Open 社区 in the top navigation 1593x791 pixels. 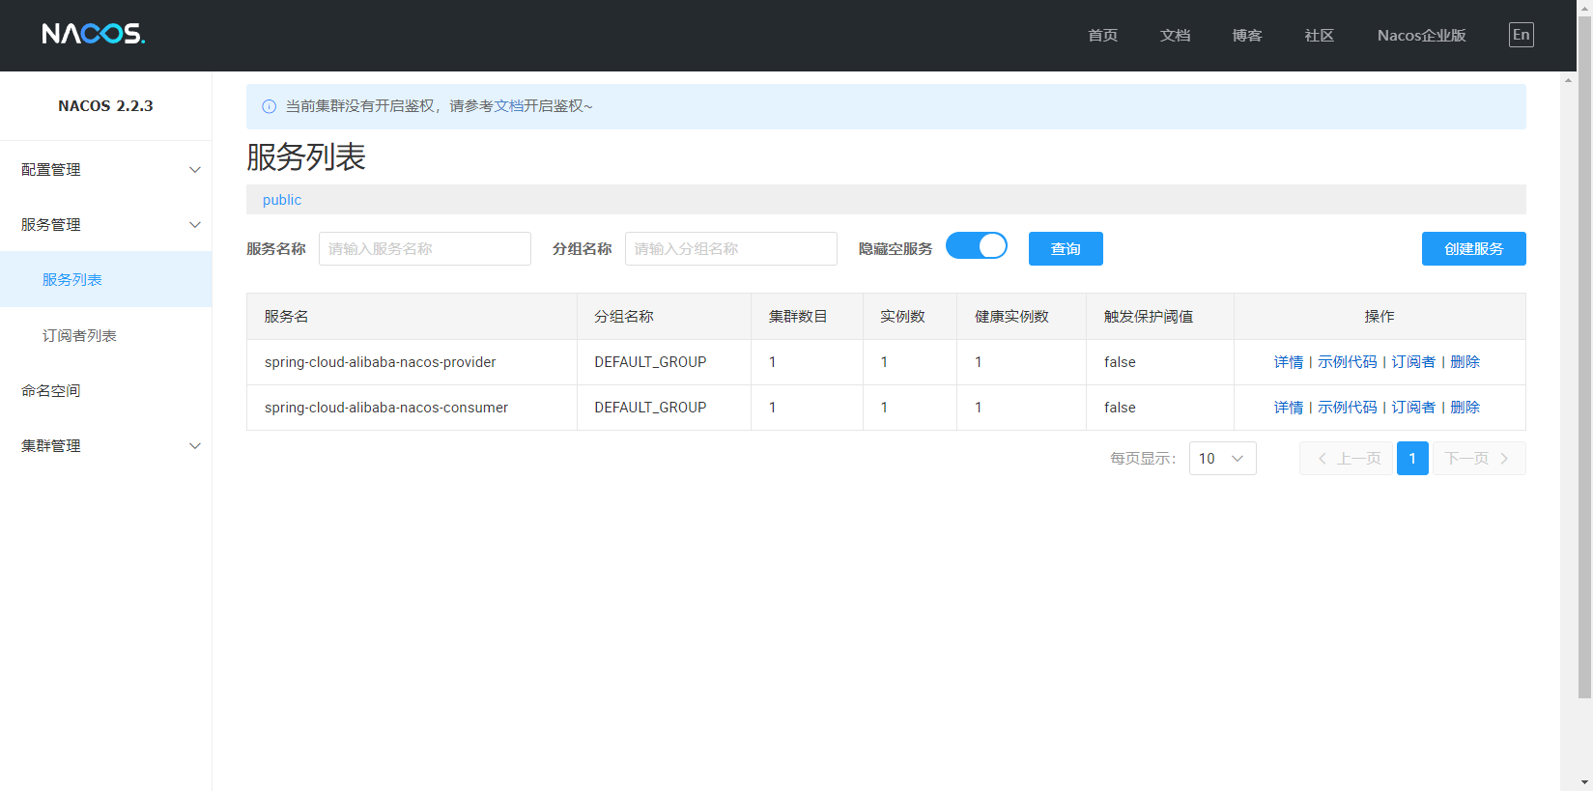coord(1319,36)
